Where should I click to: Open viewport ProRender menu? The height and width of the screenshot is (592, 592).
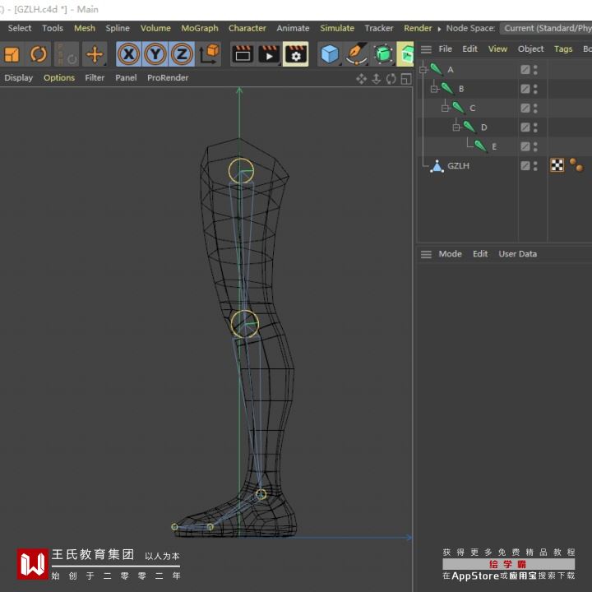tap(168, 78)
